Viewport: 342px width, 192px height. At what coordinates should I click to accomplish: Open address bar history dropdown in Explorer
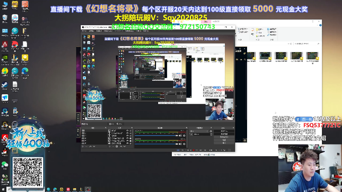(288, 44)
